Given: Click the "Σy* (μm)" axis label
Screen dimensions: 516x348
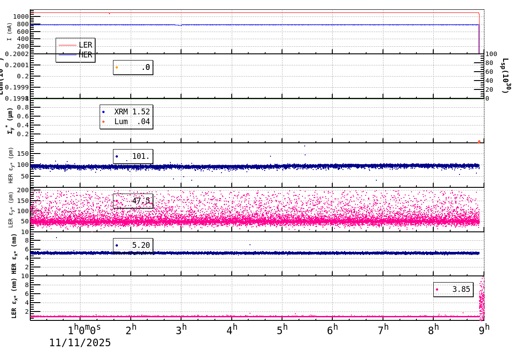Looking at the screenshot, I should tap(10, 121).
